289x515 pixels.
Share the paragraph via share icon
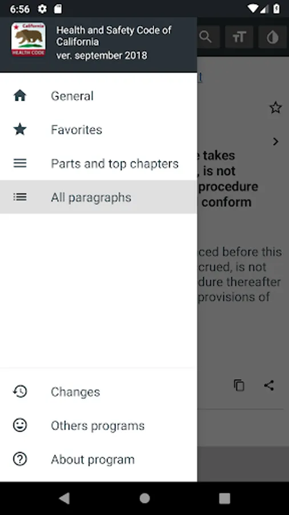[x=269, y=385]
